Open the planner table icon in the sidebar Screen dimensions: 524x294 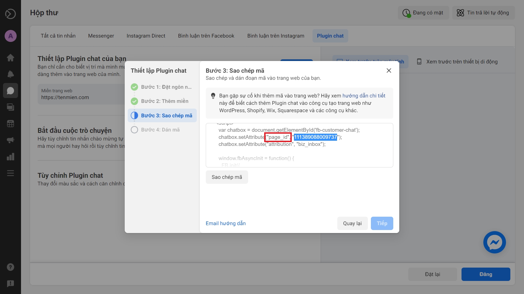(x=10, y=124)
